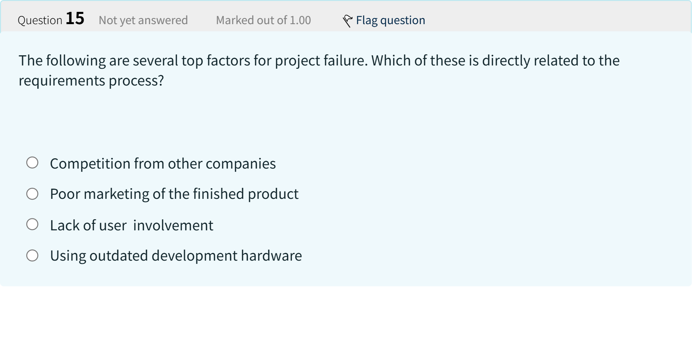Click the 'Poor marketing of the finished product' label
This screenshot has width=692, height=349.
(x=174, y=194)
